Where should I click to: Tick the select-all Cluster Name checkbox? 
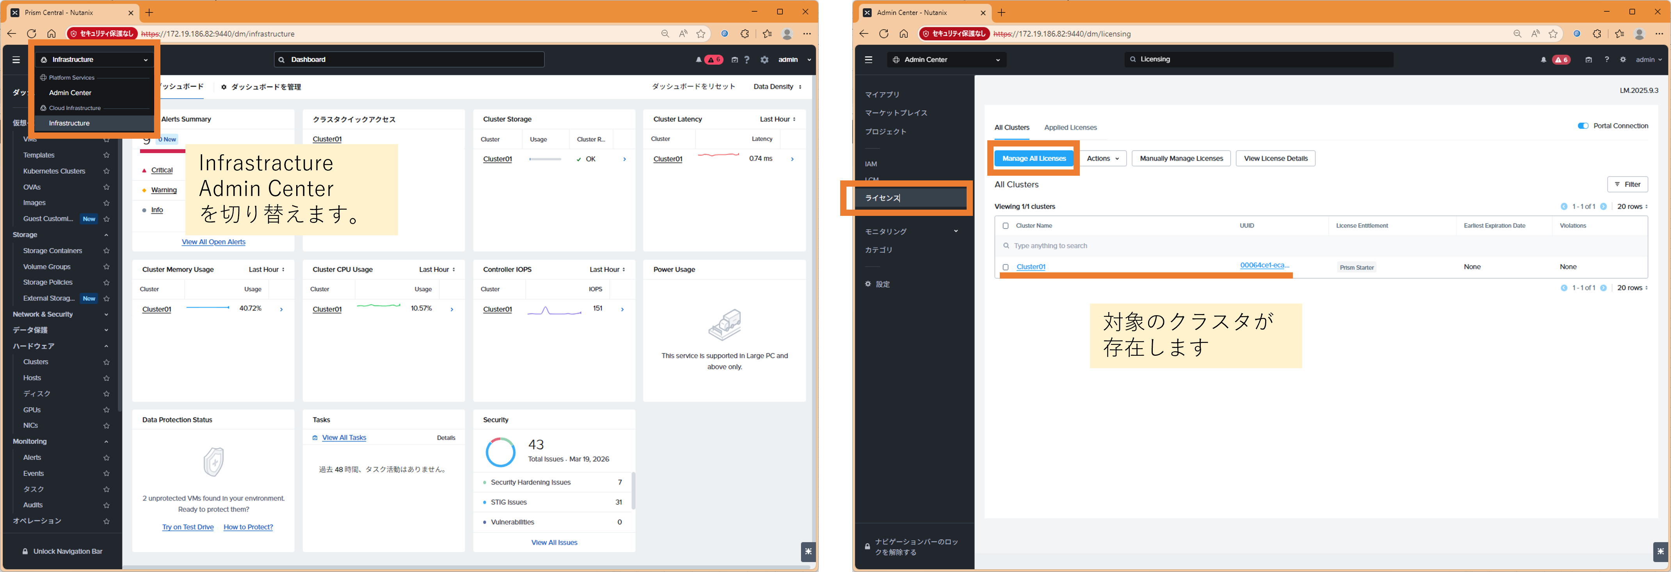(x=1006, y=226)
